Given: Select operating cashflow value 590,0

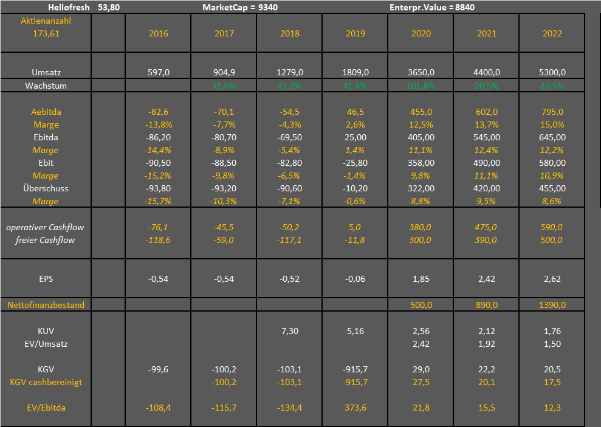Looking at the screenshot, I should 551,227.
